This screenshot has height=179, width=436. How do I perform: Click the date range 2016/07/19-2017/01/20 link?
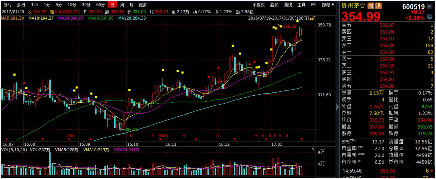point(279,18)
